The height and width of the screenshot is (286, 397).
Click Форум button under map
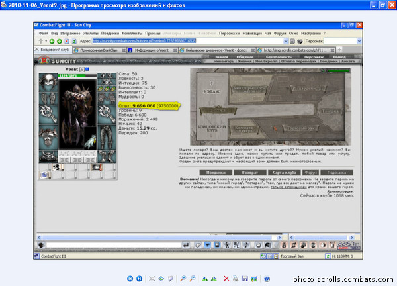pos(311,173)
